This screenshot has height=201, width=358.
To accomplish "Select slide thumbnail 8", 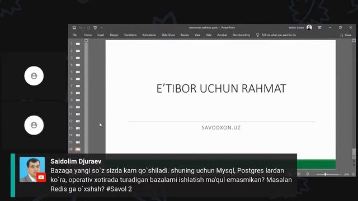I will (x=78, y=93).
